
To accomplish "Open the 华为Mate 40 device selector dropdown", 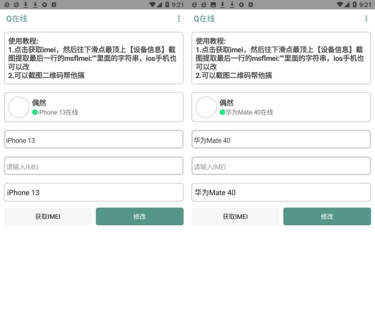I will [x=281, y=192].
